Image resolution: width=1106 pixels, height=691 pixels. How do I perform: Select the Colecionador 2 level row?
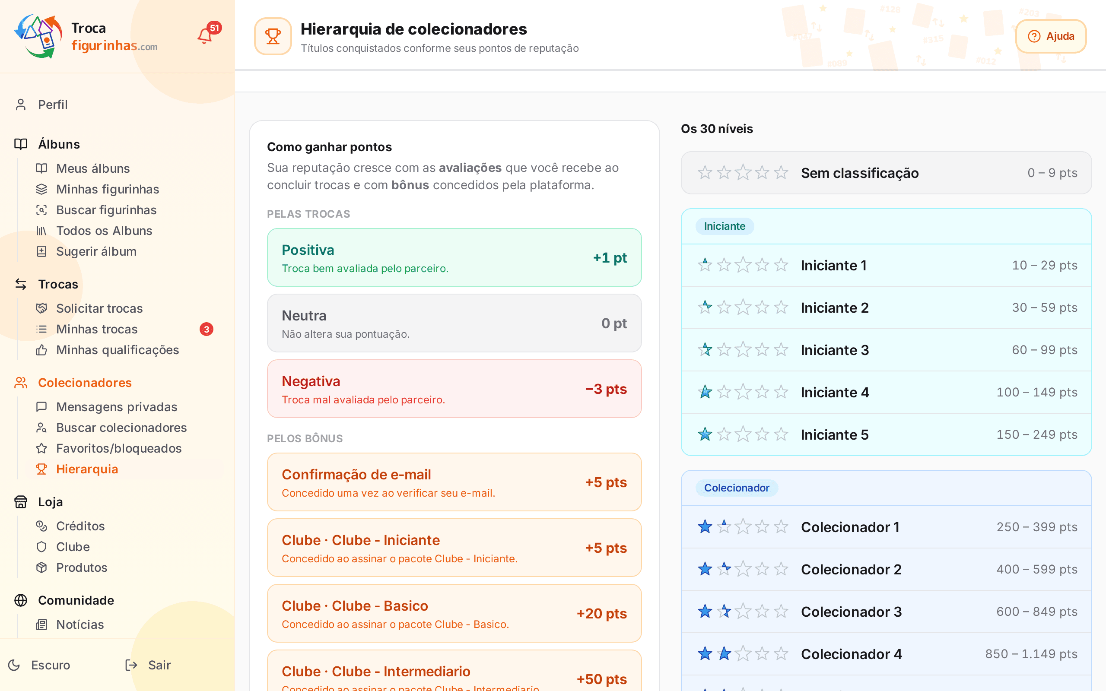(x=886, y=569)
